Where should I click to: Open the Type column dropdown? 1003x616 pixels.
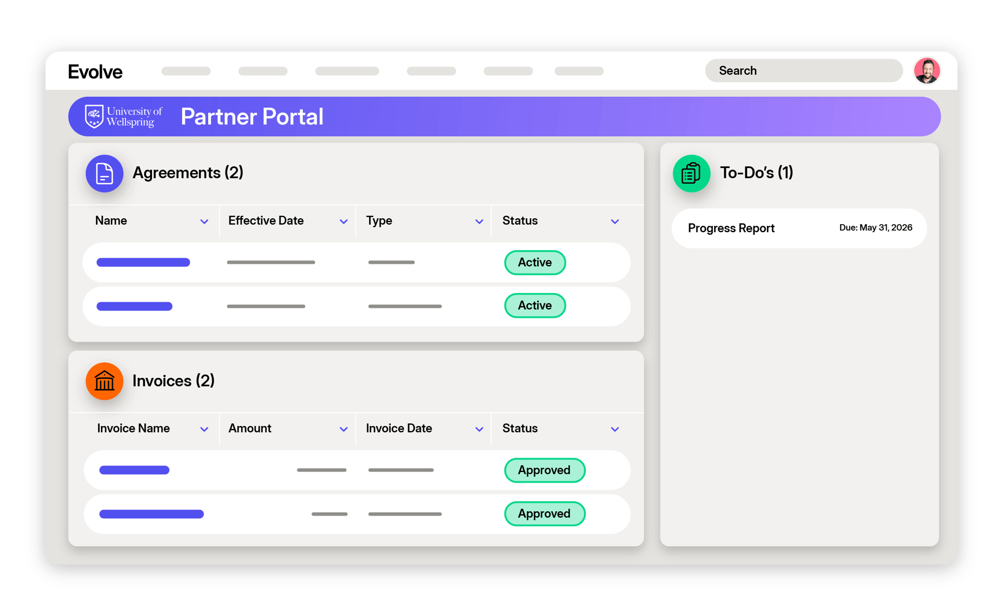point(478,221)
